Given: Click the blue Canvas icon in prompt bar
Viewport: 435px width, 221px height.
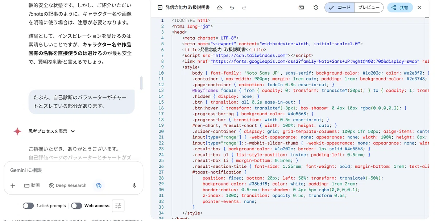Looking at the screenshot, I should pyautogui.click(x=99, y=185).
